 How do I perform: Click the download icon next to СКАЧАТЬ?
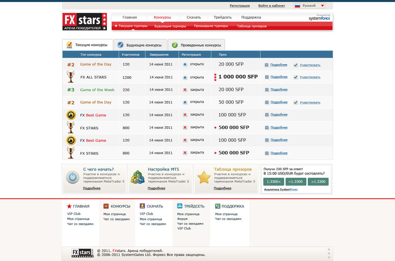coord(142,206)
